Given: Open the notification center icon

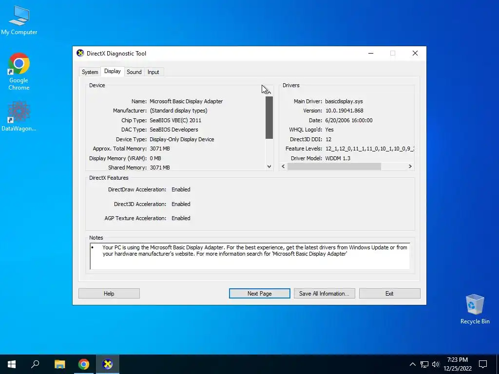Looking at the screenshot, I should point(483,364).
